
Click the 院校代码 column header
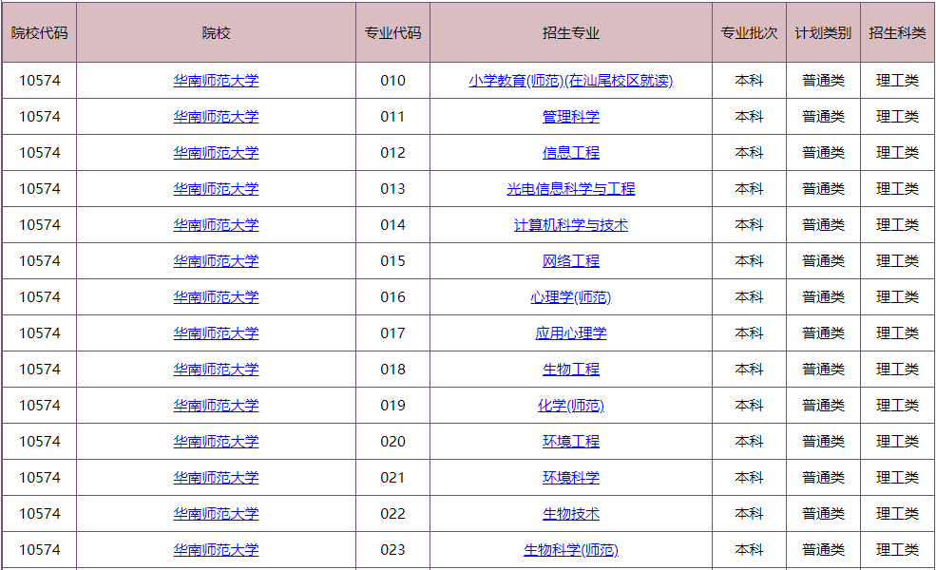click(x=39, y=33)
